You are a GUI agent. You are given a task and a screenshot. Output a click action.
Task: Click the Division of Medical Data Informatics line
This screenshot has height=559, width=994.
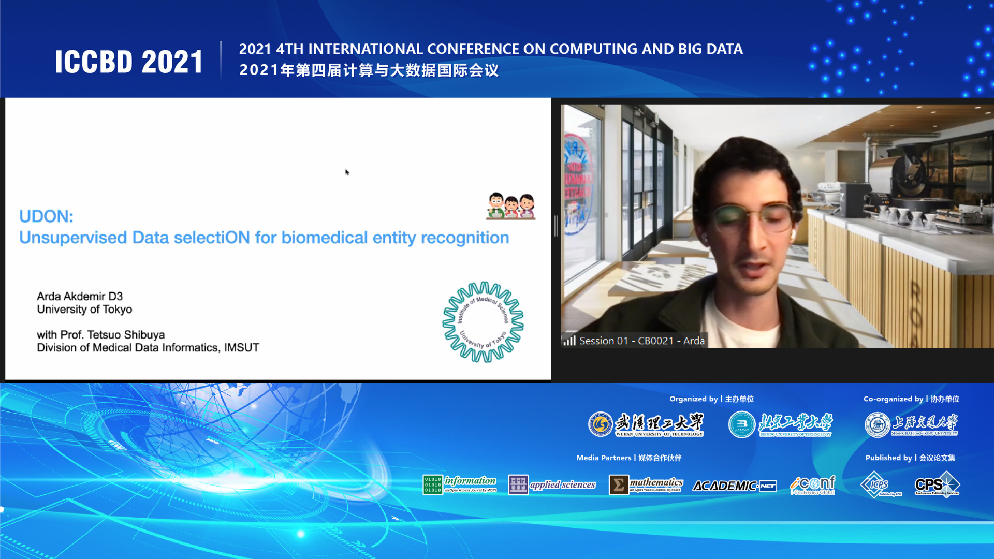point(148,348)
